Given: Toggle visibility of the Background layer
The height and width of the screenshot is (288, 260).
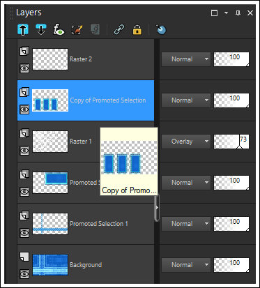Looking at the screenshot, I should [x=24, y=273].
